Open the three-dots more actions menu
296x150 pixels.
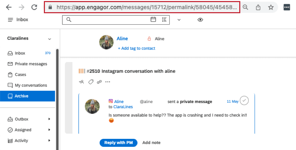[x=108, y=82]
